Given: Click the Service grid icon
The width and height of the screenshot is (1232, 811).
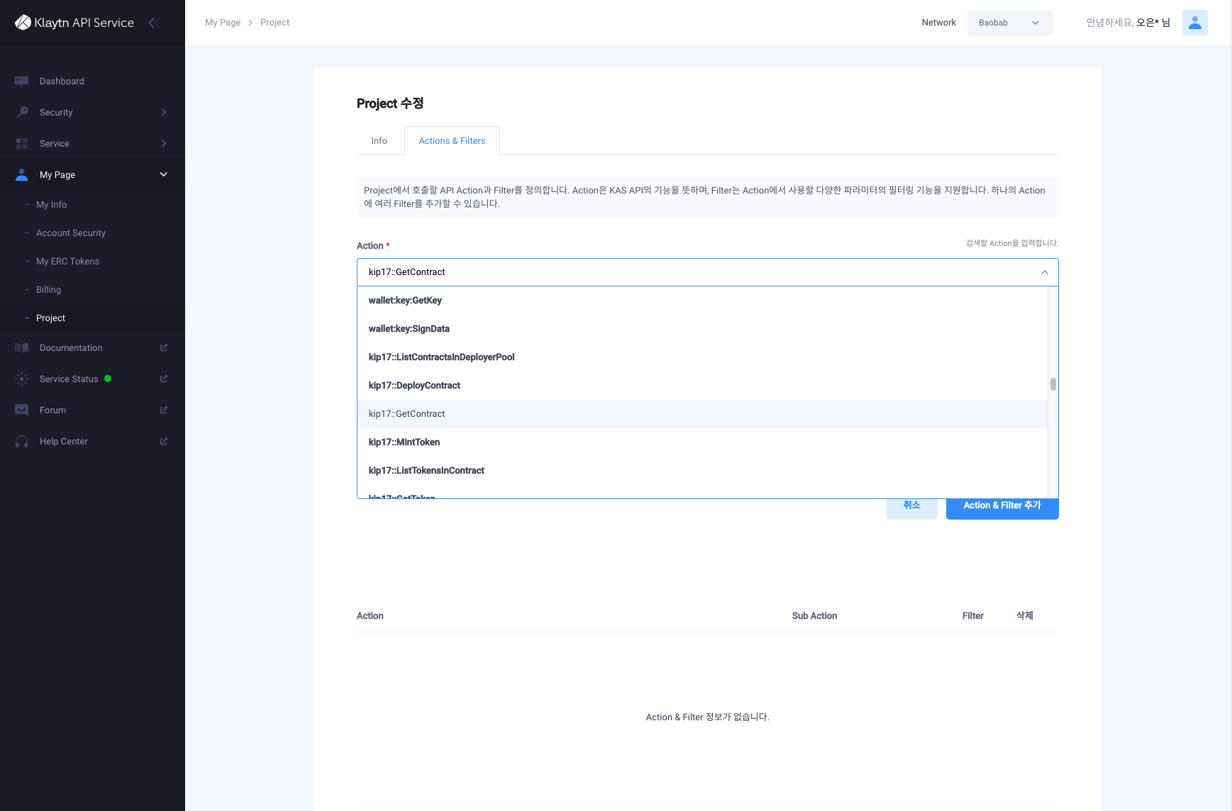Looking at the screenshot, I should tap(22, 143).
